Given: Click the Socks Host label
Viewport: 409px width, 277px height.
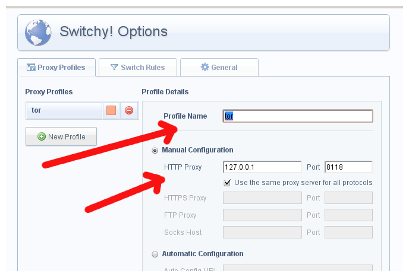Looking at the screenshot, I should (183, 233).
